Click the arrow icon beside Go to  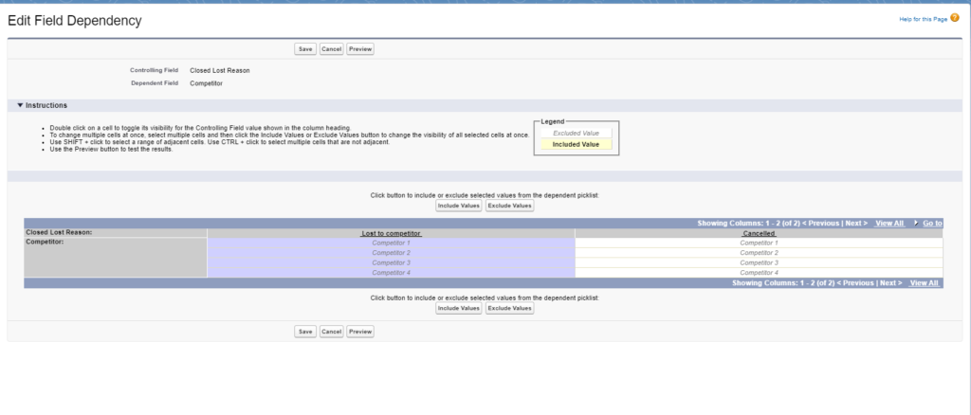[917, 224]
